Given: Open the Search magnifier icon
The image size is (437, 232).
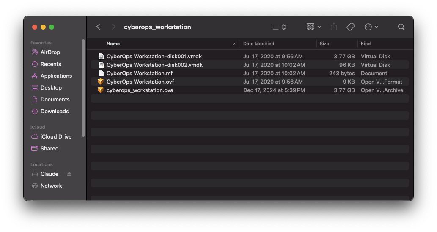Looking at the screenshot, I should [401, 27].
